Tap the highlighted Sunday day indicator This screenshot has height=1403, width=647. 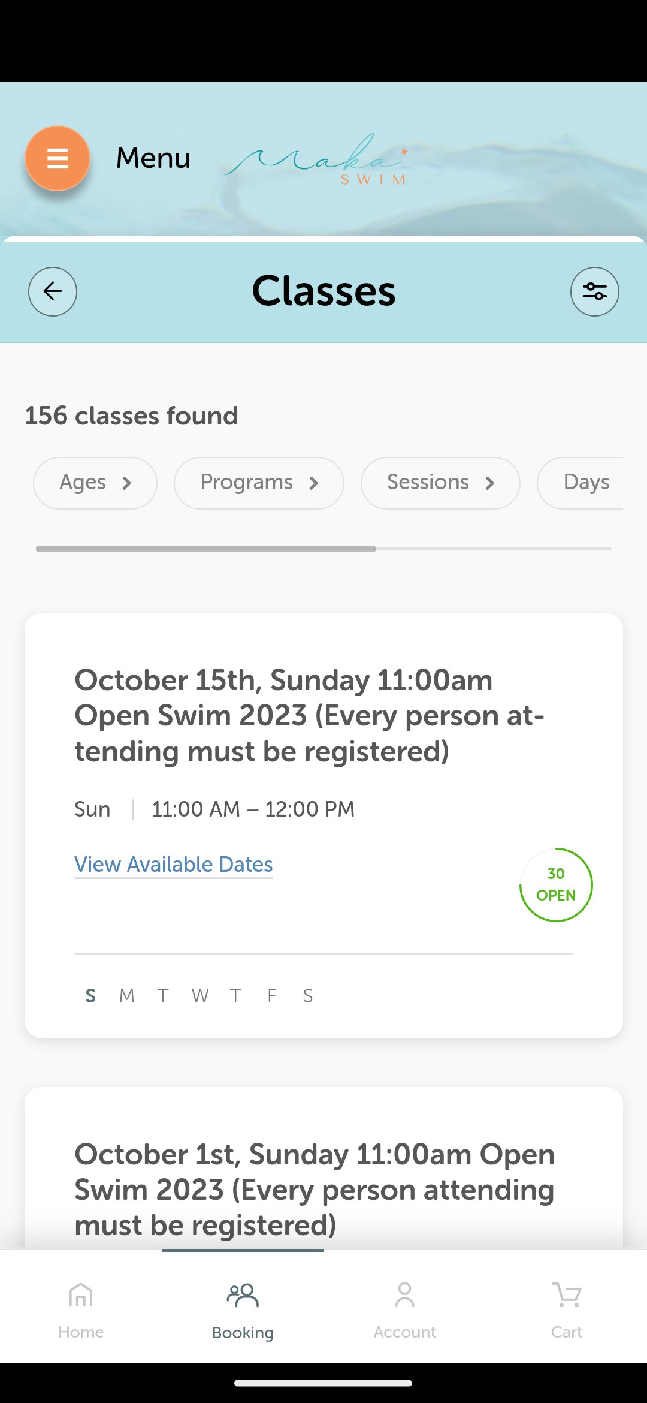click(x=90, y=996)
